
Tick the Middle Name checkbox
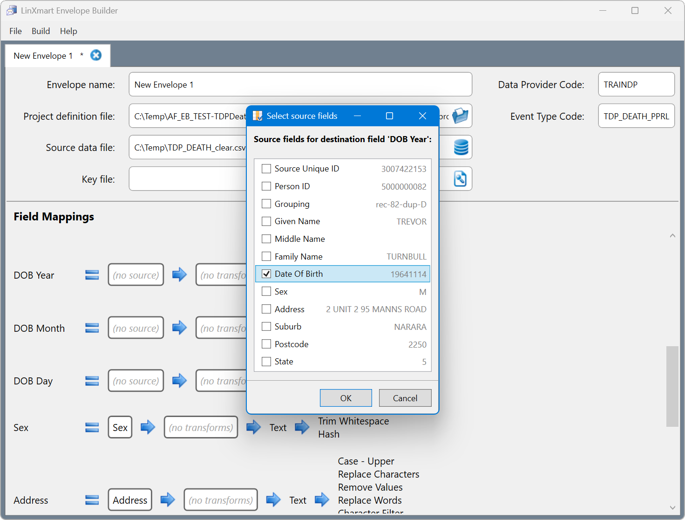[x=266, y=239]
